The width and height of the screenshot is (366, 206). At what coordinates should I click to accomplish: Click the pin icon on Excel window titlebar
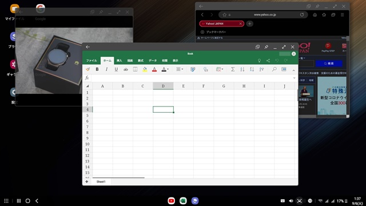[x=266, y=47]
